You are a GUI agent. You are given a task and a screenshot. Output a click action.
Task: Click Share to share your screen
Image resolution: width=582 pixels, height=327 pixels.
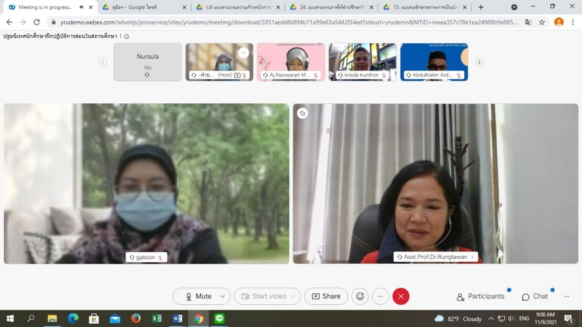click(326, 296)
